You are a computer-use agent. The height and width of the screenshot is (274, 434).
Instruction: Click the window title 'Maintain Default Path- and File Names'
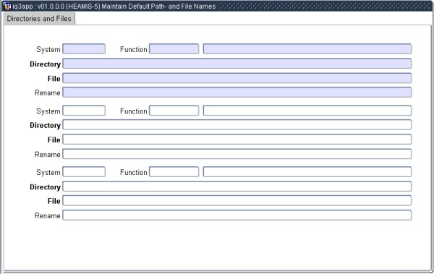pyautogui.click(x=158, y=6)
